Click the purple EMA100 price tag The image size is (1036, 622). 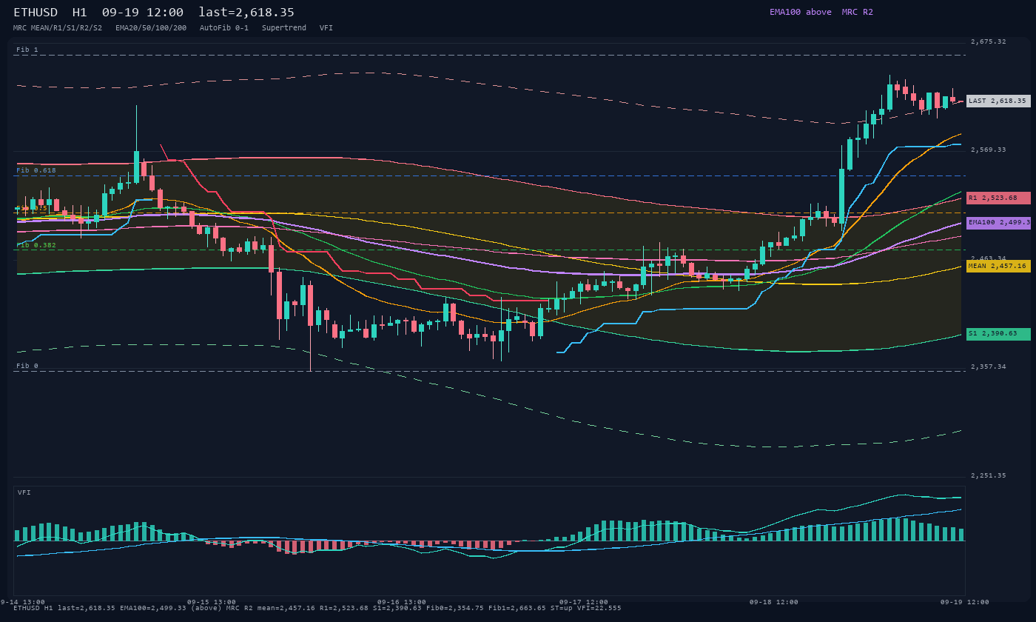[x=998, y=222]
